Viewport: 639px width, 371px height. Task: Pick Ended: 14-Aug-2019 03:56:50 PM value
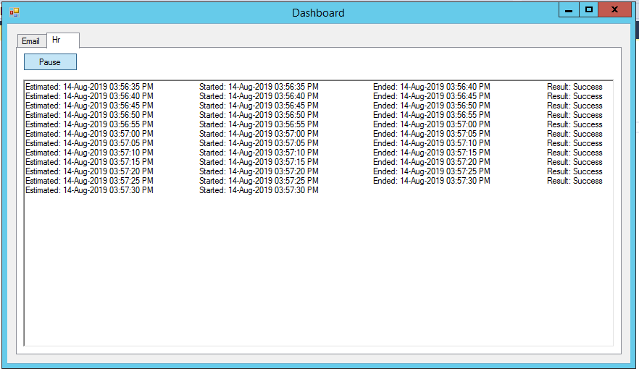click(x=432, y=106)
